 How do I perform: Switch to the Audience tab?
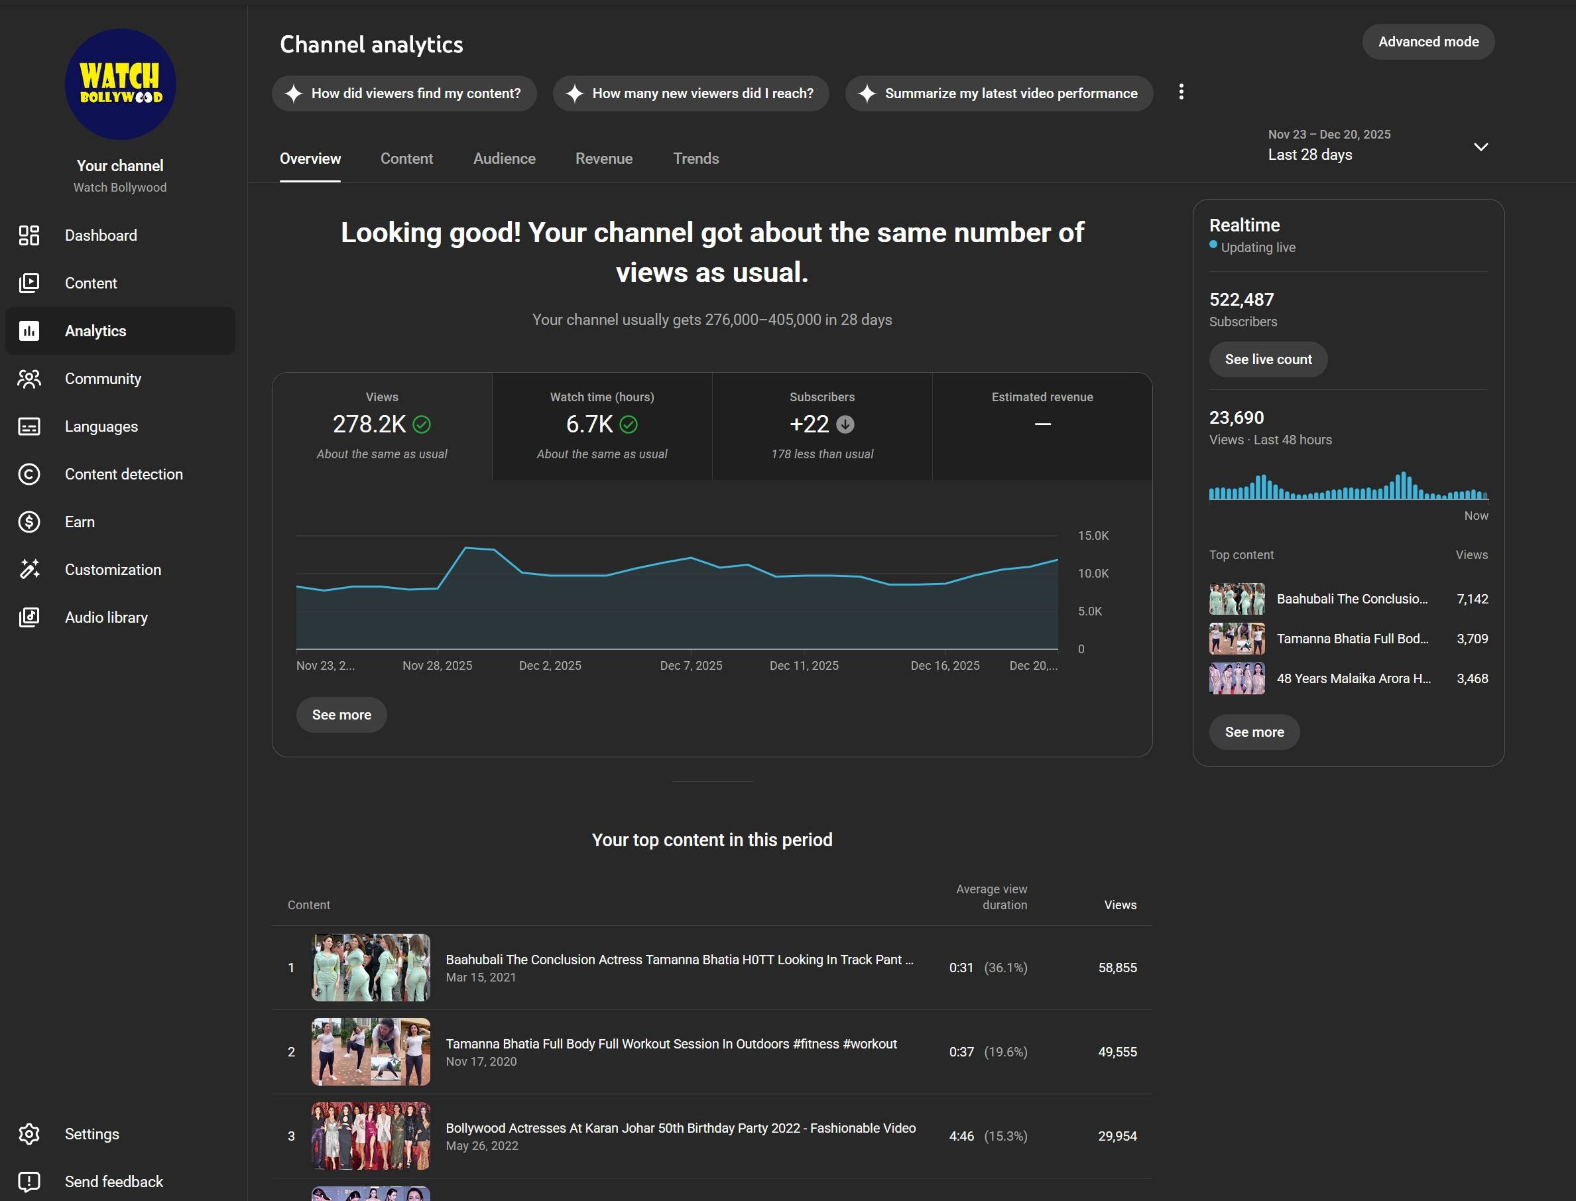click(504, 158)
